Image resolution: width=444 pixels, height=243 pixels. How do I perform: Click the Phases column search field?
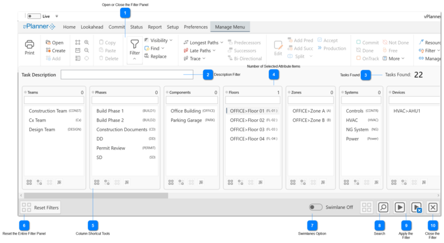point(125,100)
